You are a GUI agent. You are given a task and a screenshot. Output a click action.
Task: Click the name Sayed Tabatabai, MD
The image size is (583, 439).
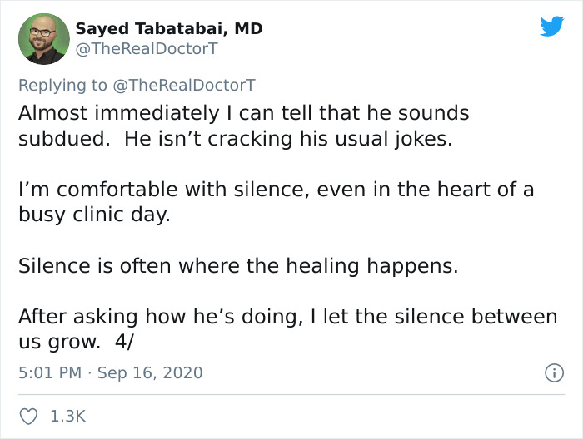click(x=169, y=28)
